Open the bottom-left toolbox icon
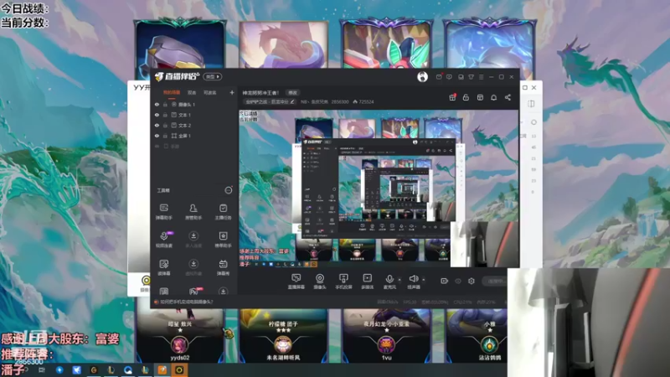Screen dimensions: 670x377 [x=163, y=292]
